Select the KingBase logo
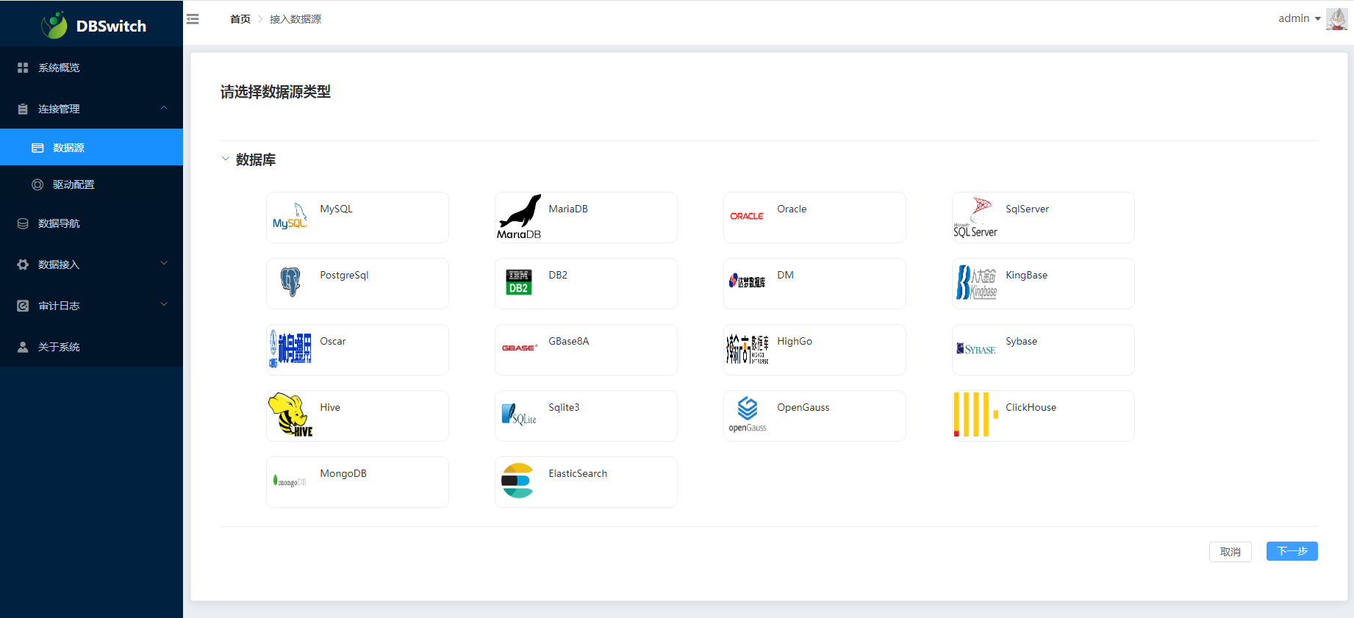Image resolution: width=1354 pixels, height=618 pixels. point(976,283)
